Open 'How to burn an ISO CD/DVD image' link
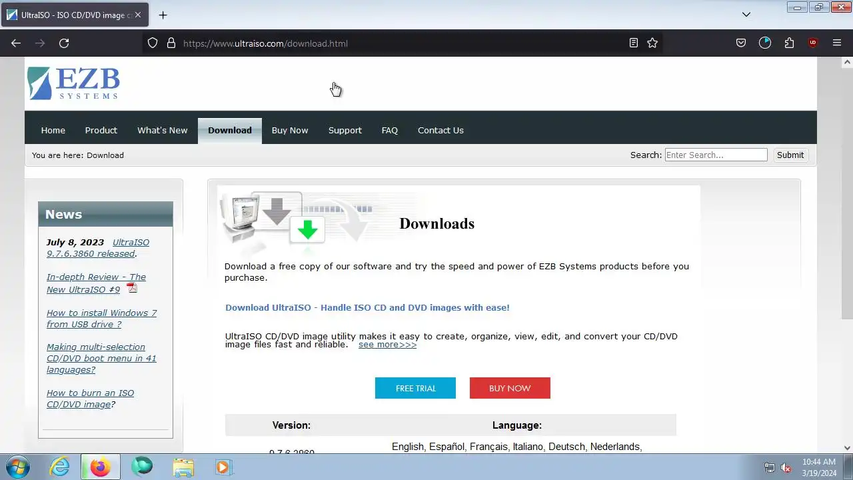The height and width of the screenshot is (480, 853). pyautogui.click(x=90, y=399)
